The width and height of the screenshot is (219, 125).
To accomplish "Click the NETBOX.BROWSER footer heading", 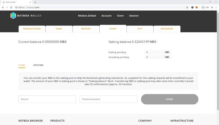I will 31,121.
